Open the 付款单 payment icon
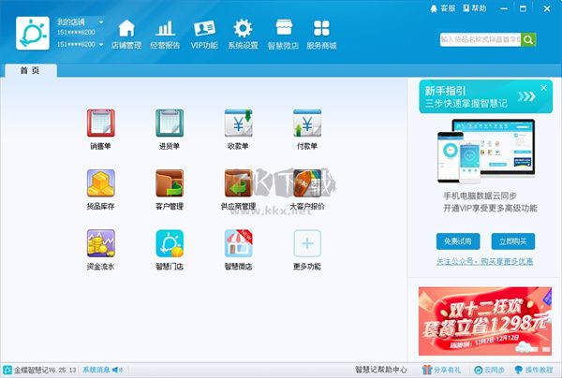The width and height of the screenshot is (562, 378). [307, 124]
